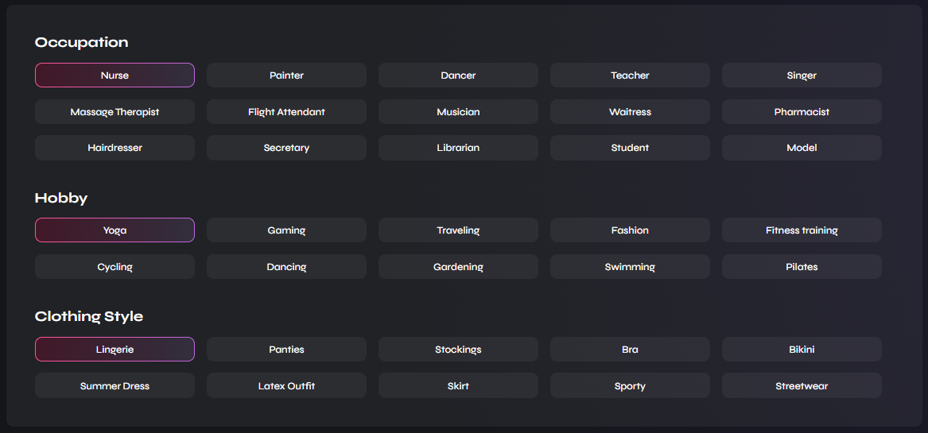Choose Dancer as the occupation
The height and width of the screenshot is (433, 928).
(x=458, y=75)
